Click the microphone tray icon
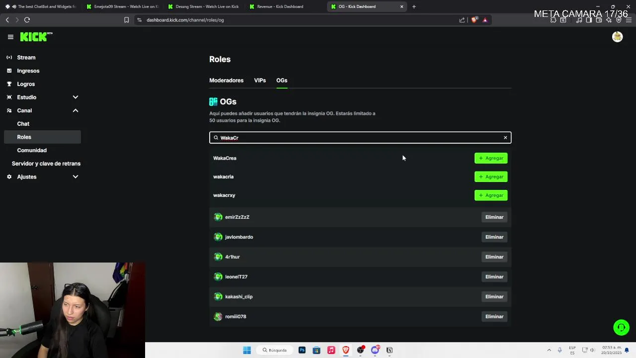636x358 pixels. tap(559, 350)
